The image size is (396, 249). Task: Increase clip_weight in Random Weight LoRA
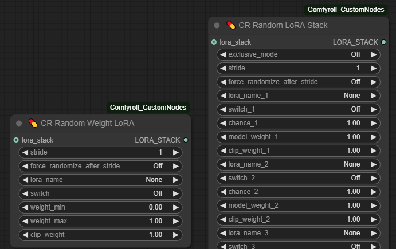176,235
